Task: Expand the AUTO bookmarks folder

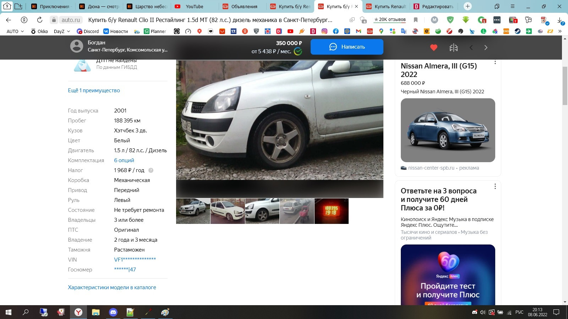Action: (15, 31)
